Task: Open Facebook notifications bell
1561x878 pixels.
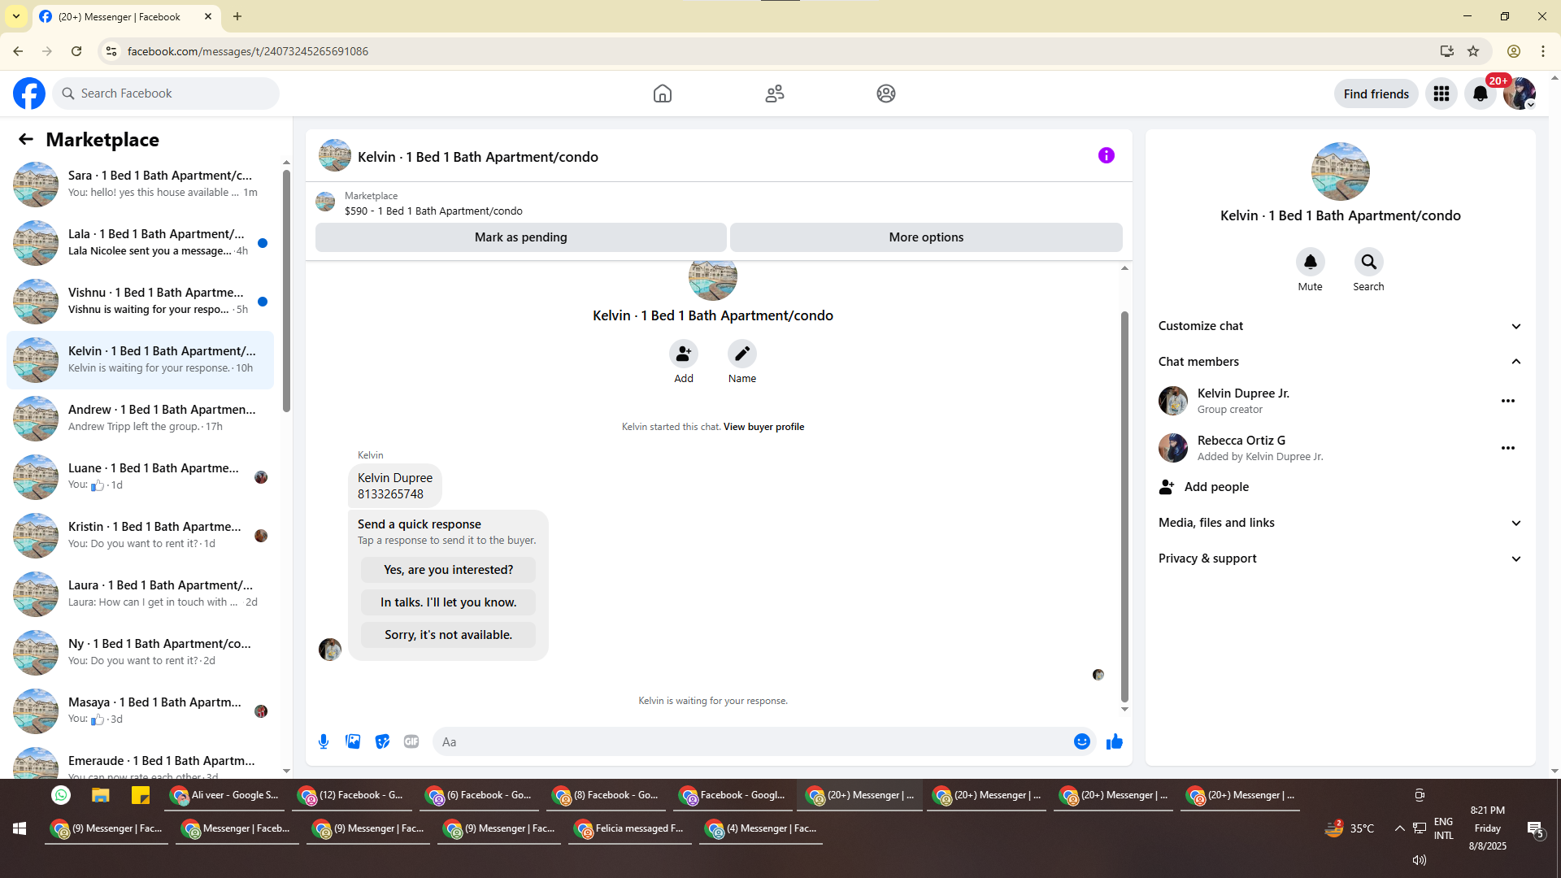Action: (x=1480, y=93)
